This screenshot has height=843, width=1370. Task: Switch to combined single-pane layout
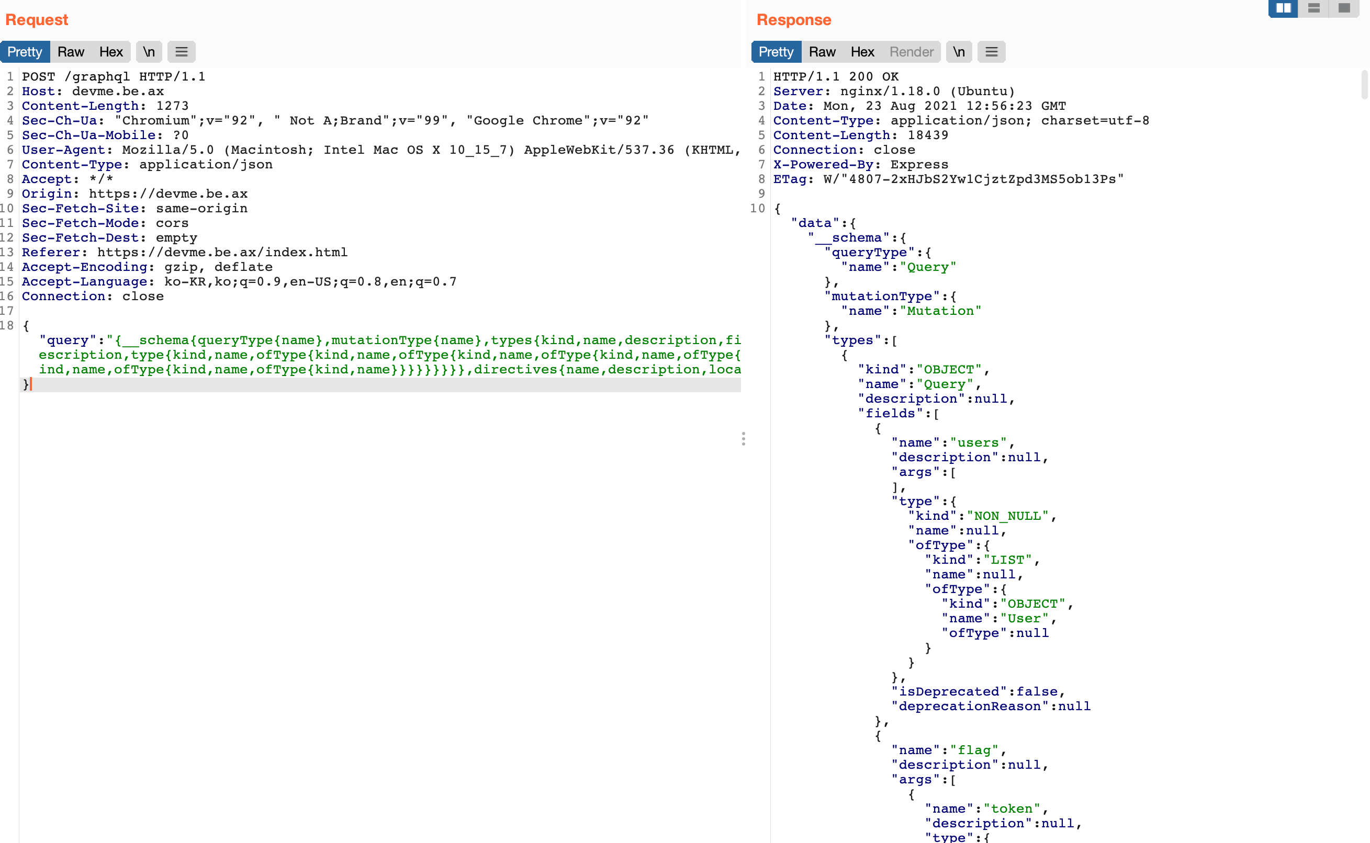click(x=1344, y=8)
